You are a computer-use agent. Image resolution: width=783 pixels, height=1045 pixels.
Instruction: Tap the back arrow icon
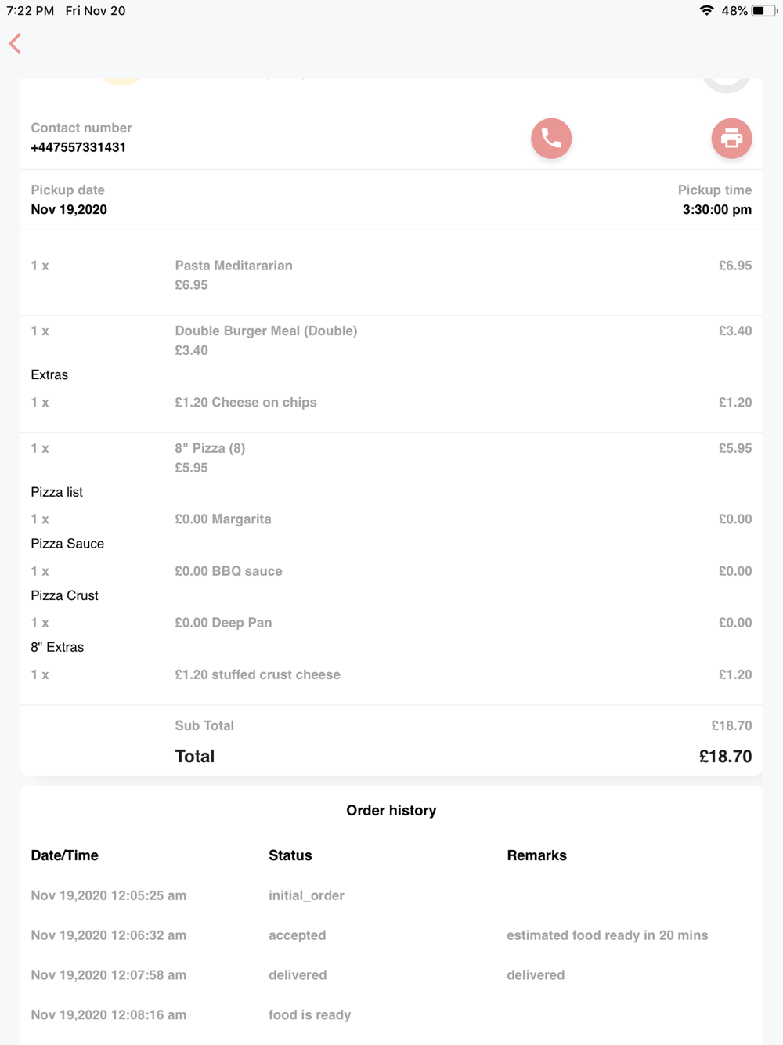[15, 44]
